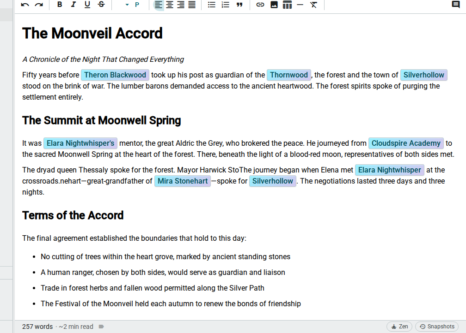466x333 pixels.
Task: Click heading 'The Summit at Moonwell Spring'
Action: pos(102,120)
